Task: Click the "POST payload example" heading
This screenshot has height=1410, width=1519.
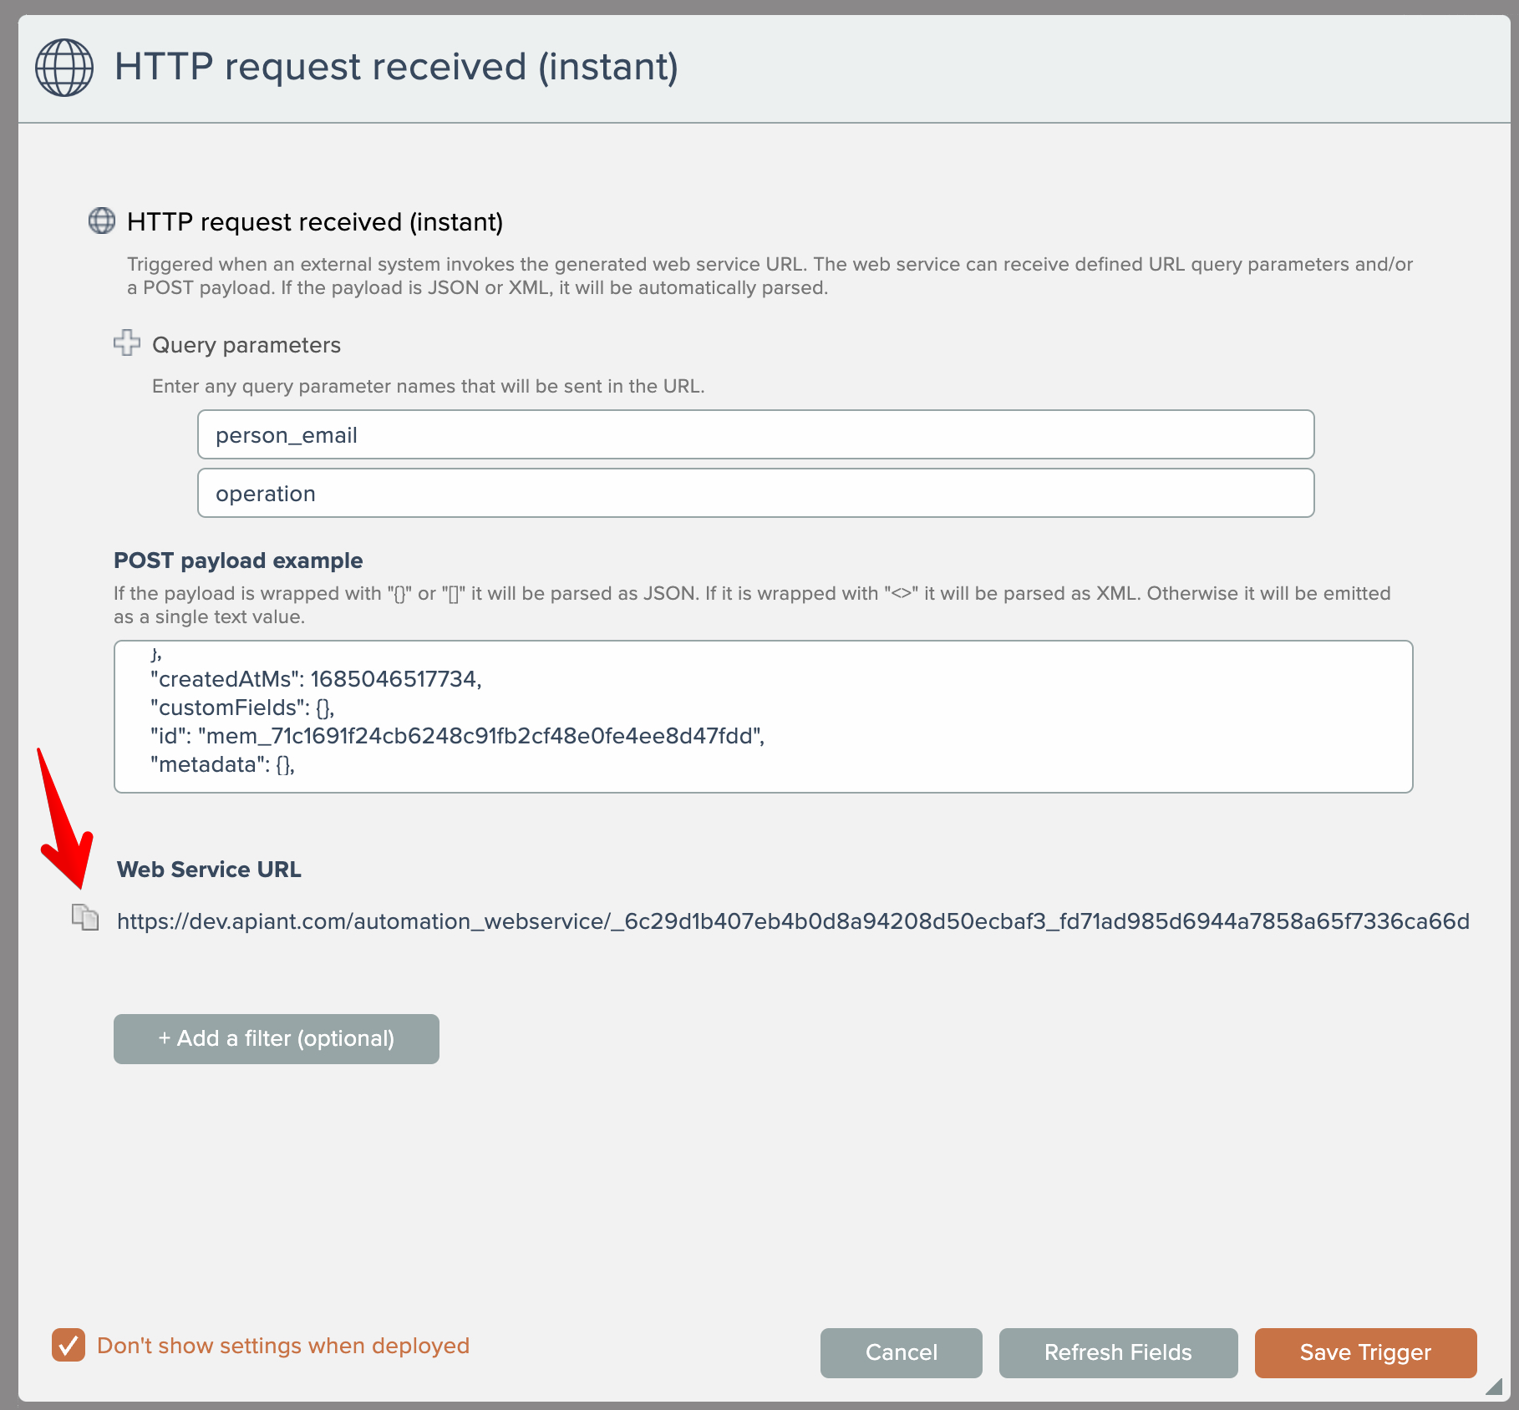Action: (x=238, y=560)
